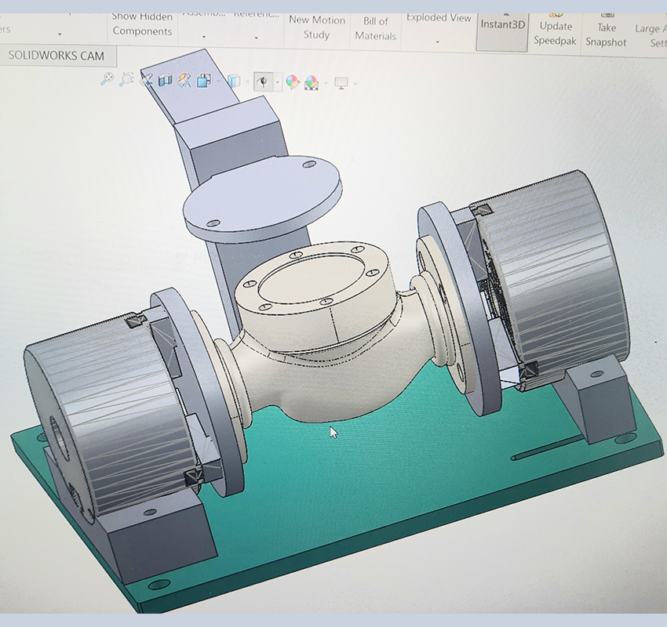This screenshot has width=667, height=627.
Task: Open the Edit Appearance color ball
Action: [292, 82]
